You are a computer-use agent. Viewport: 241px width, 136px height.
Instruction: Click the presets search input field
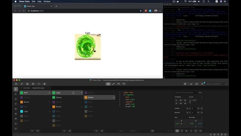(186, 93)
